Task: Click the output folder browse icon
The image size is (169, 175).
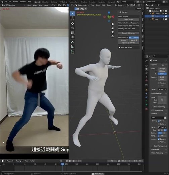Action: 165,118
